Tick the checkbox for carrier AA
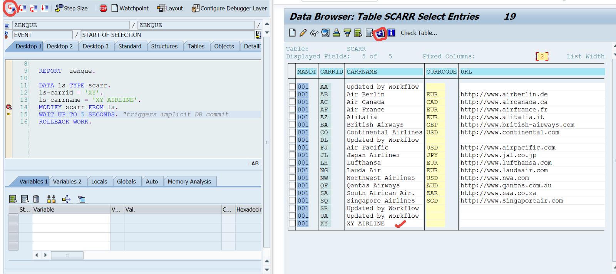Image resolution: width=616 pixels, height=274 pixels. pos(292,87)
